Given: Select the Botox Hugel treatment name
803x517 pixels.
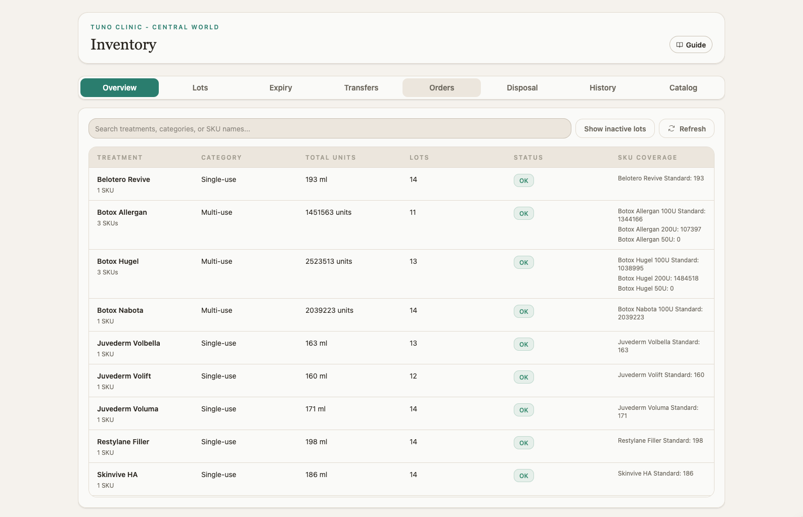Looking at the screenshot, I should pyautogui.click(x=118, y=261).
